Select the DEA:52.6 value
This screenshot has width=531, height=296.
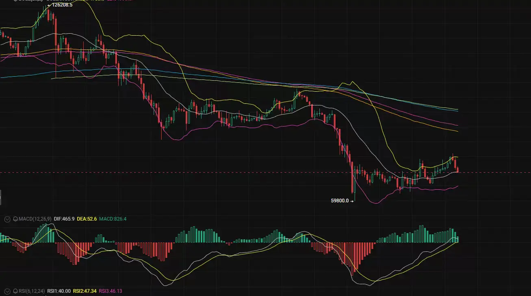(x=87, y=219)
